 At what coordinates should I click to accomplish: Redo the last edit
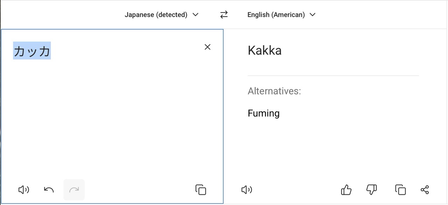pyautogui.click(x=74, y=190)
